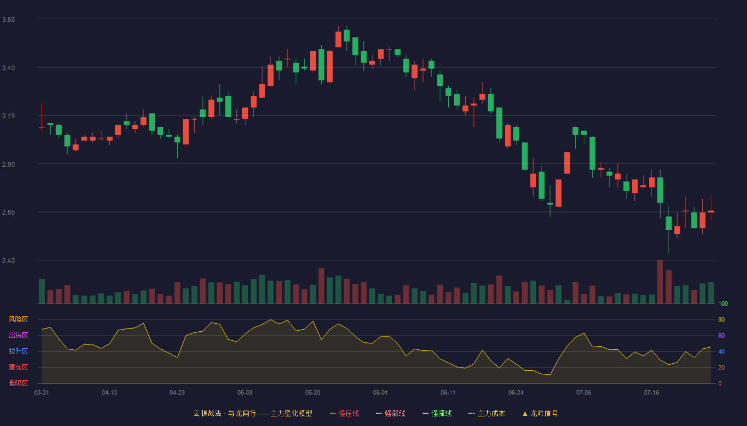Select the 出货区 zone label
This screenshot has width=747, height=426.
tap(18, 335)
